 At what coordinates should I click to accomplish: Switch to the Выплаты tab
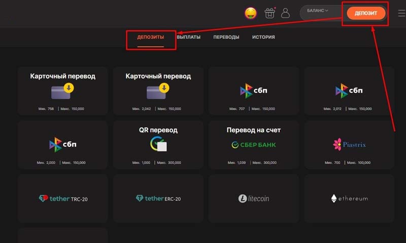188,37
